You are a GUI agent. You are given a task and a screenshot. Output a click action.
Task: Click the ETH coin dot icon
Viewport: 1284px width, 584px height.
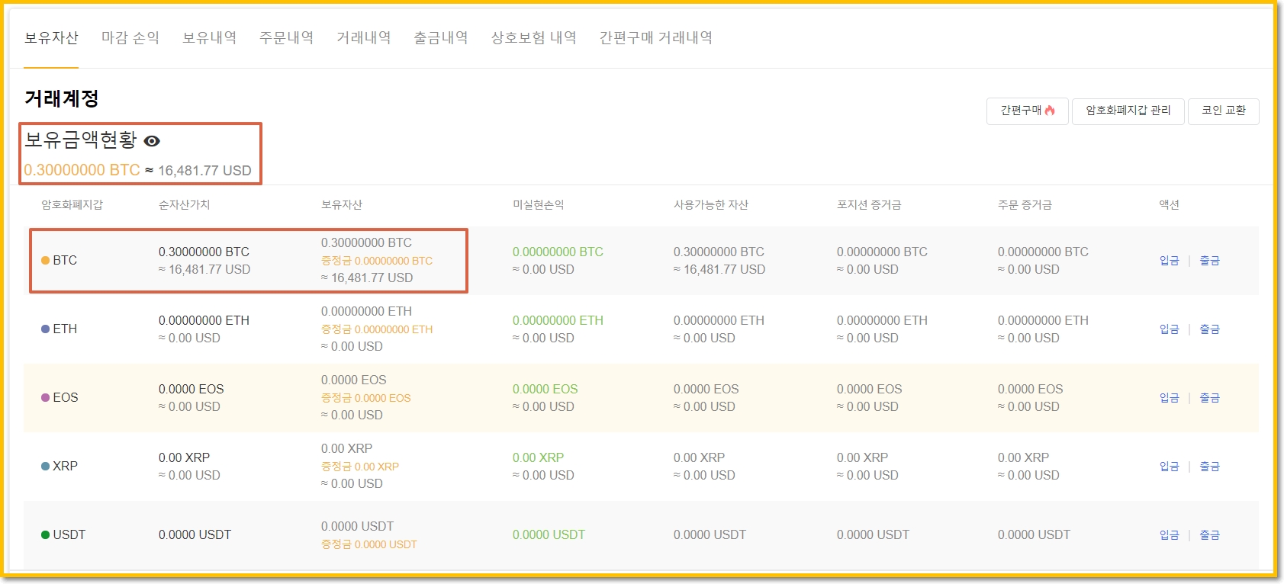pos(45,329)
